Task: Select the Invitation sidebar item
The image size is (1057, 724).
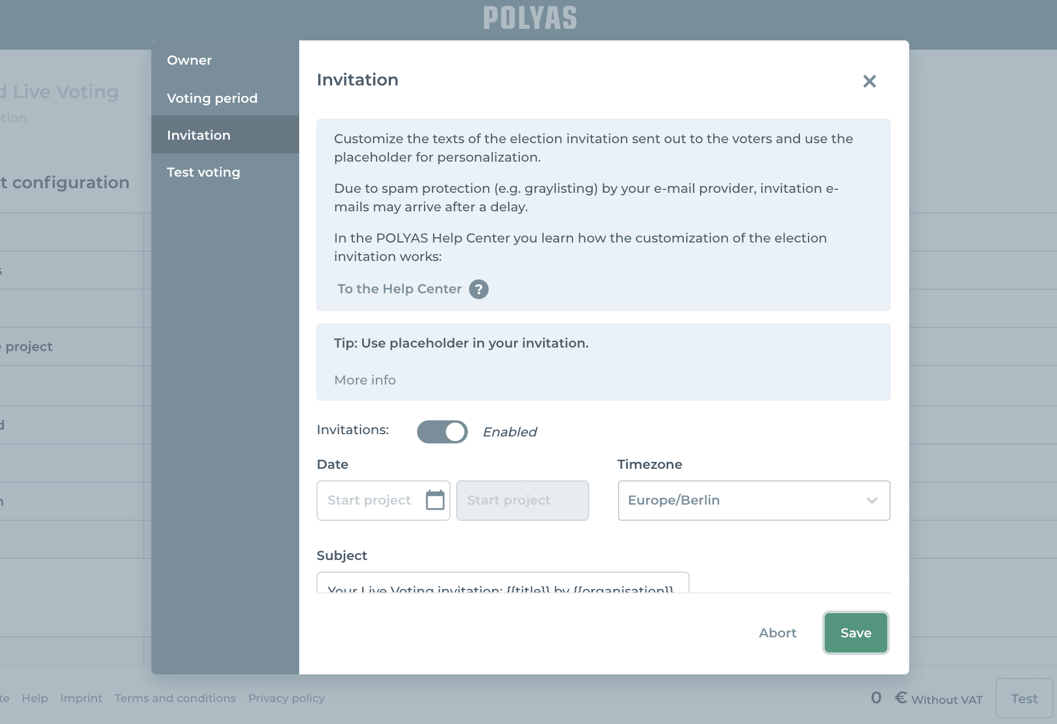Action: [199, 135]
